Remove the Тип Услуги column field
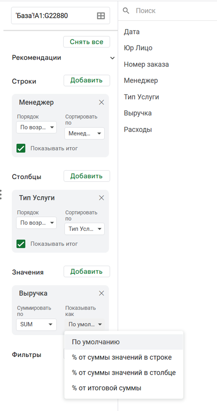217x411 pixels. click(x=101, y=198)
